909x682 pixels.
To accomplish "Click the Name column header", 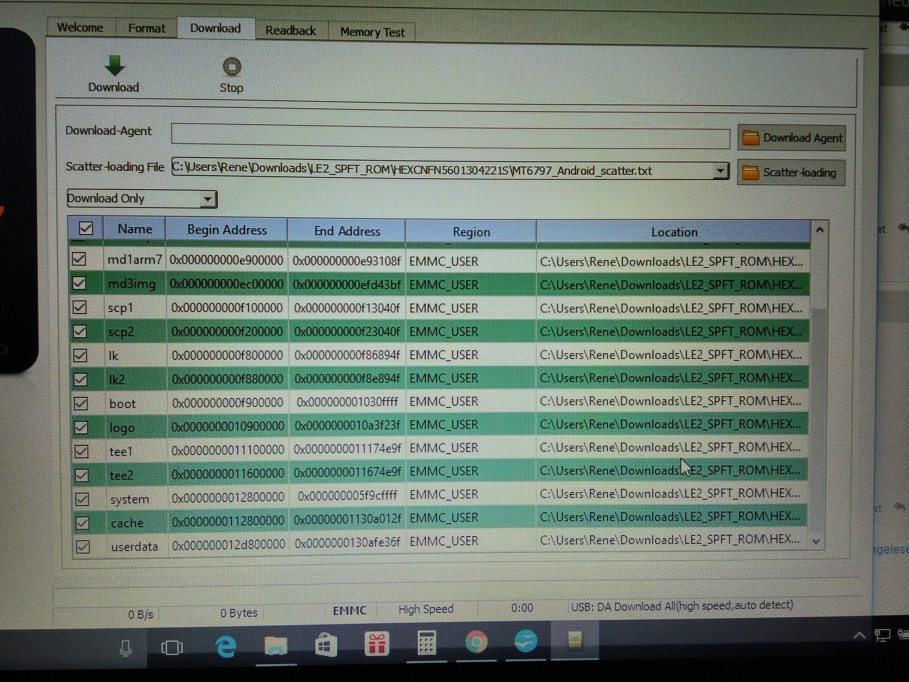I will (x=135, y=229).
